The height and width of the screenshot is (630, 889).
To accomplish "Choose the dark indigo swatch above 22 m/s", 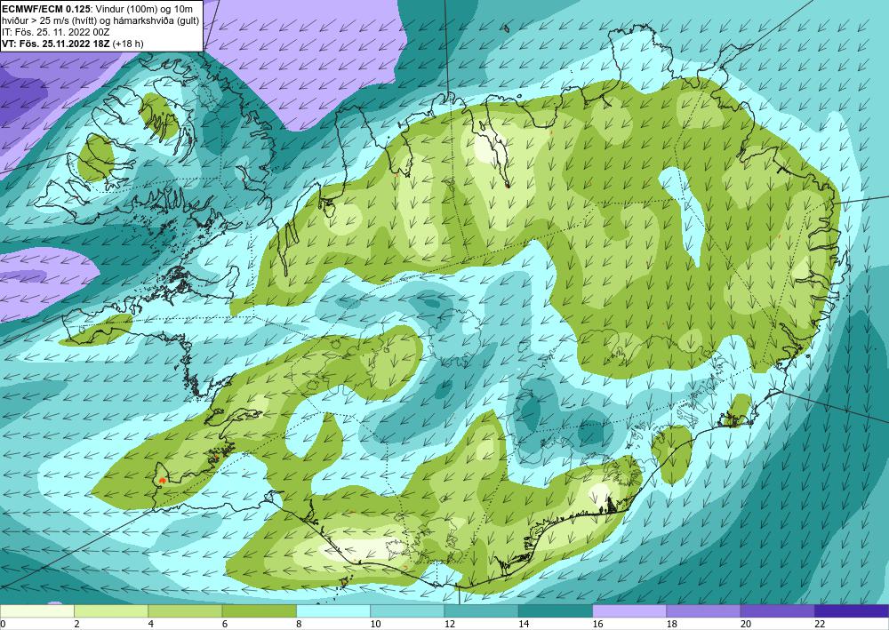I will pyautogui.click(x=852, y=611).
